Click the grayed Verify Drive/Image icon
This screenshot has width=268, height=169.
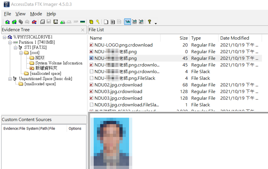[x=76, y=22]
